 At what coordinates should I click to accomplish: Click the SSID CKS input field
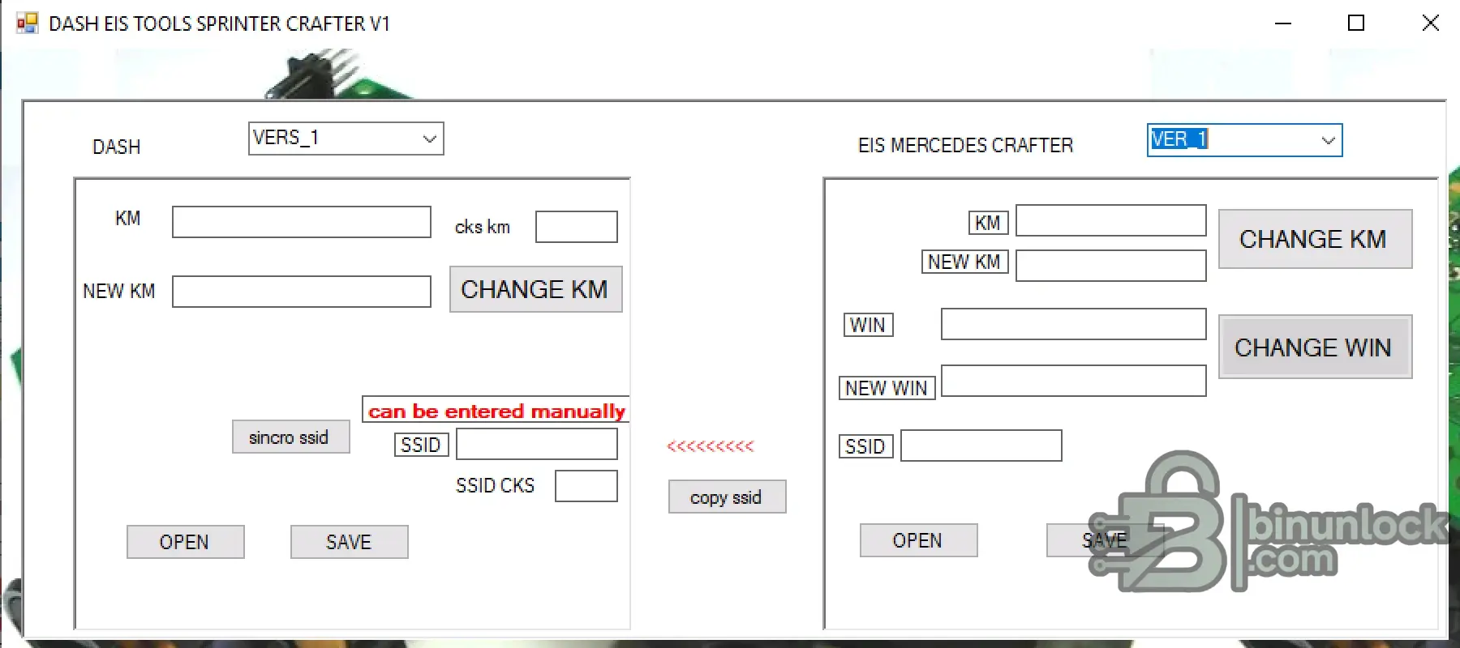tap(586, 486)
